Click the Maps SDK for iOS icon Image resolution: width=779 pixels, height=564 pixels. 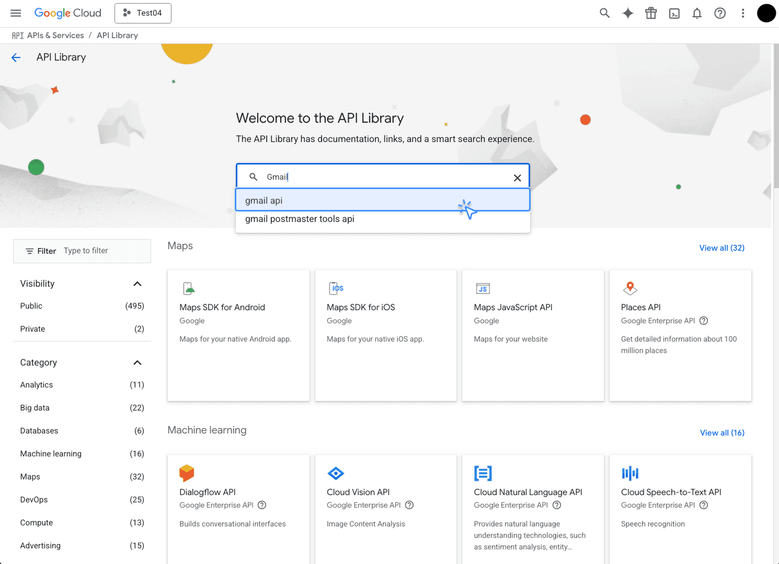336,288
